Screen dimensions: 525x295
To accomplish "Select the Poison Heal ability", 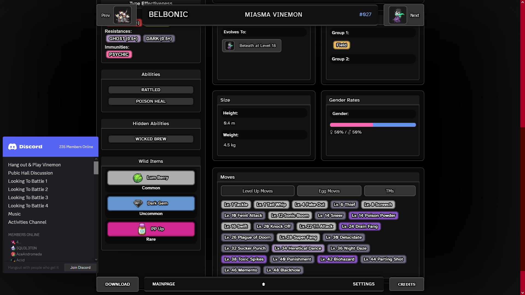I will (151, 101).
